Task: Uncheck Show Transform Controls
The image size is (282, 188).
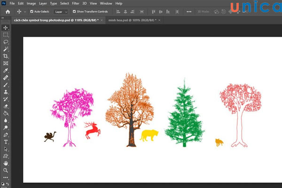Action: pyautogui.click(x=74, y=11)
